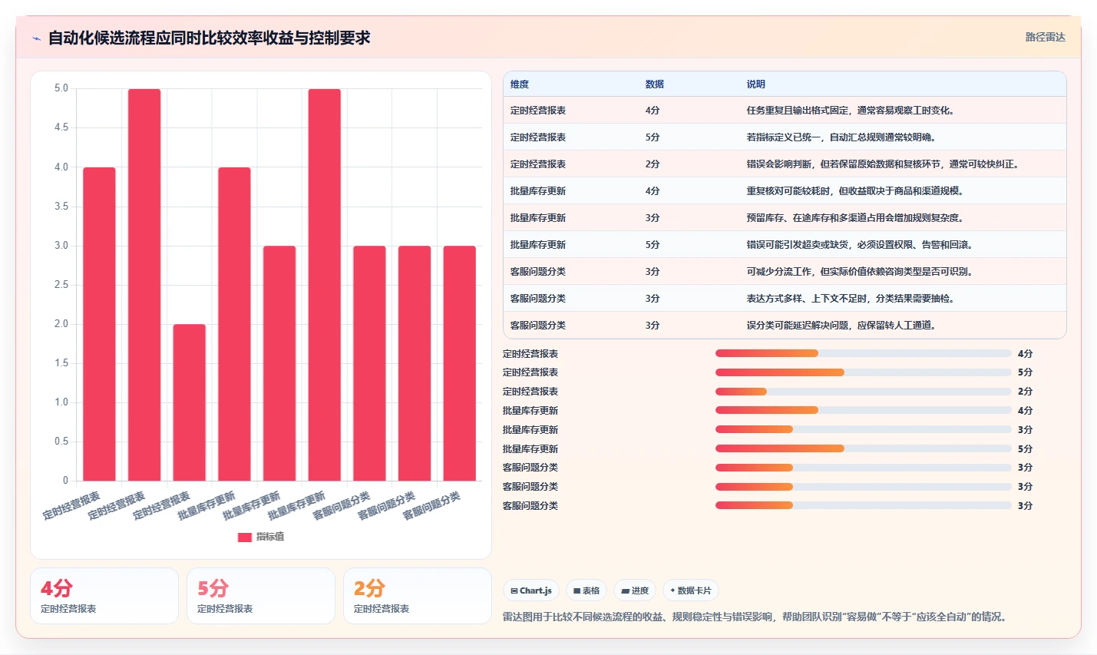The height and width of the screenshot is (655, 1097).
Task: Select row '若指标定义已统一' description
Action: 841,137
